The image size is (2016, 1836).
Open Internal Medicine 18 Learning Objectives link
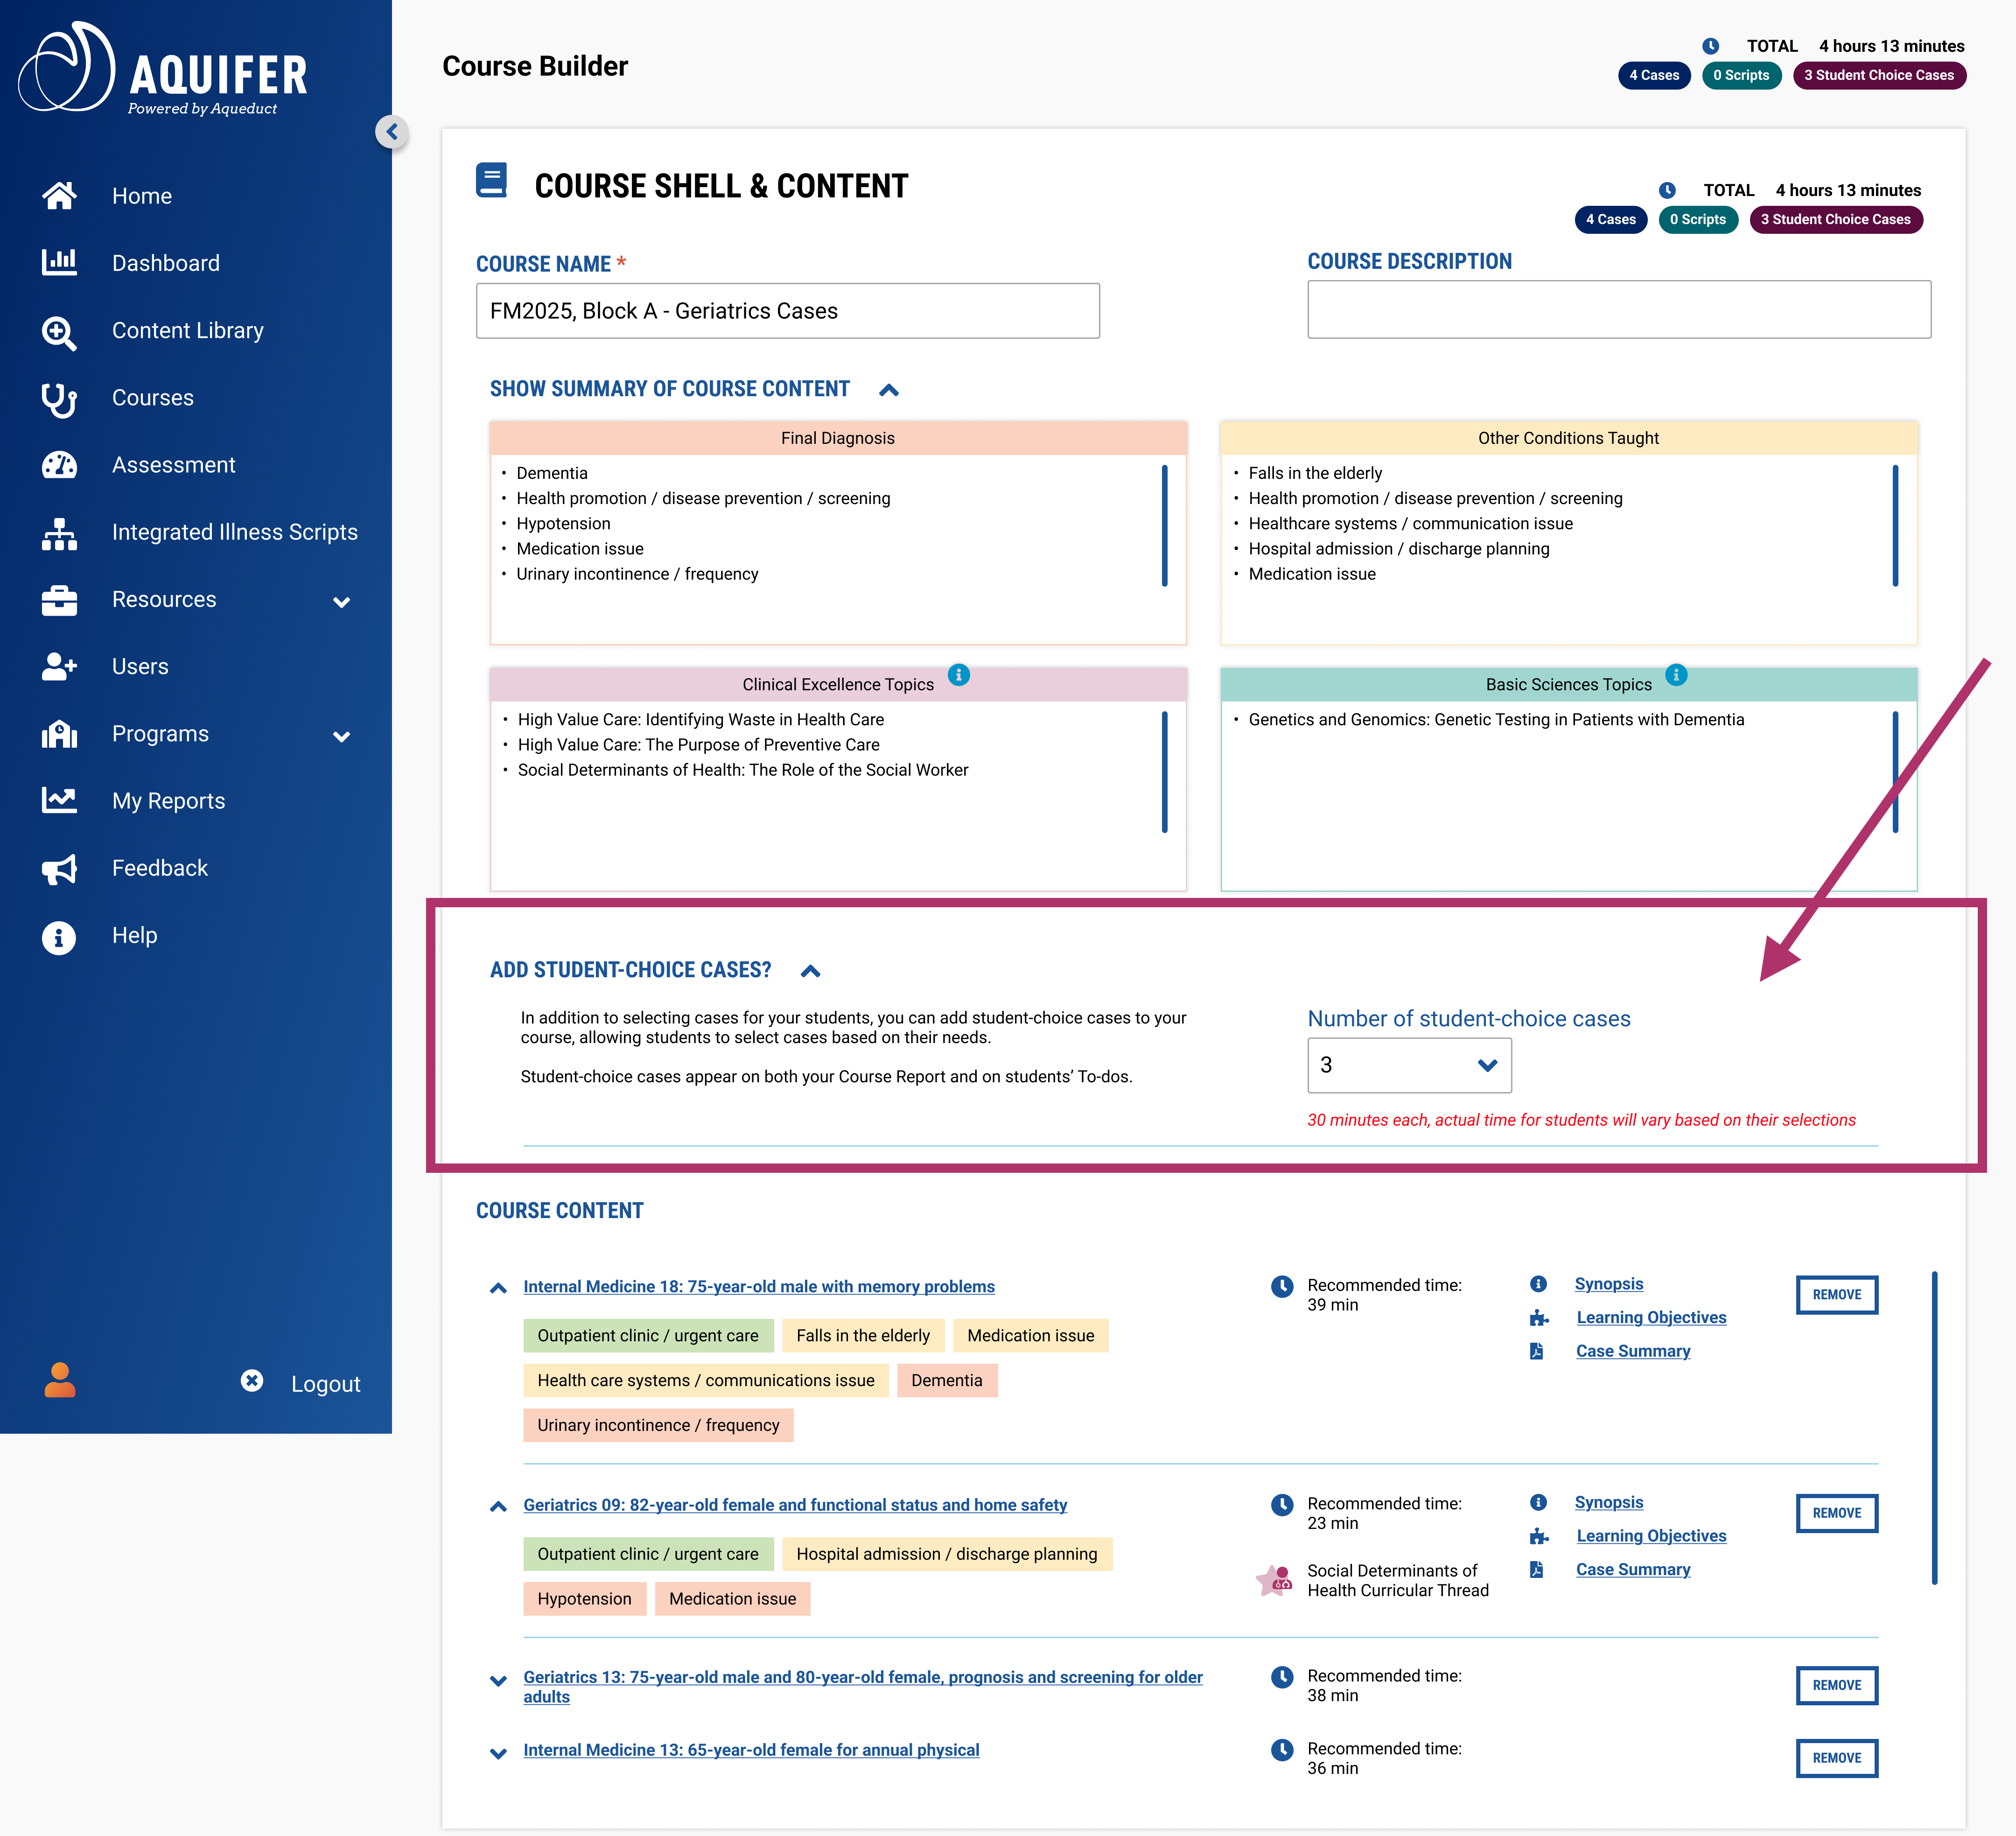coord(1651,1317)
